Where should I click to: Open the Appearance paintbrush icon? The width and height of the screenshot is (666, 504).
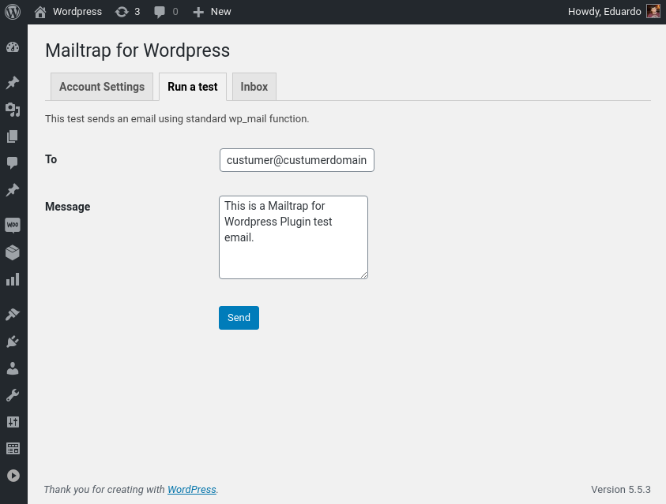(13, 315)
